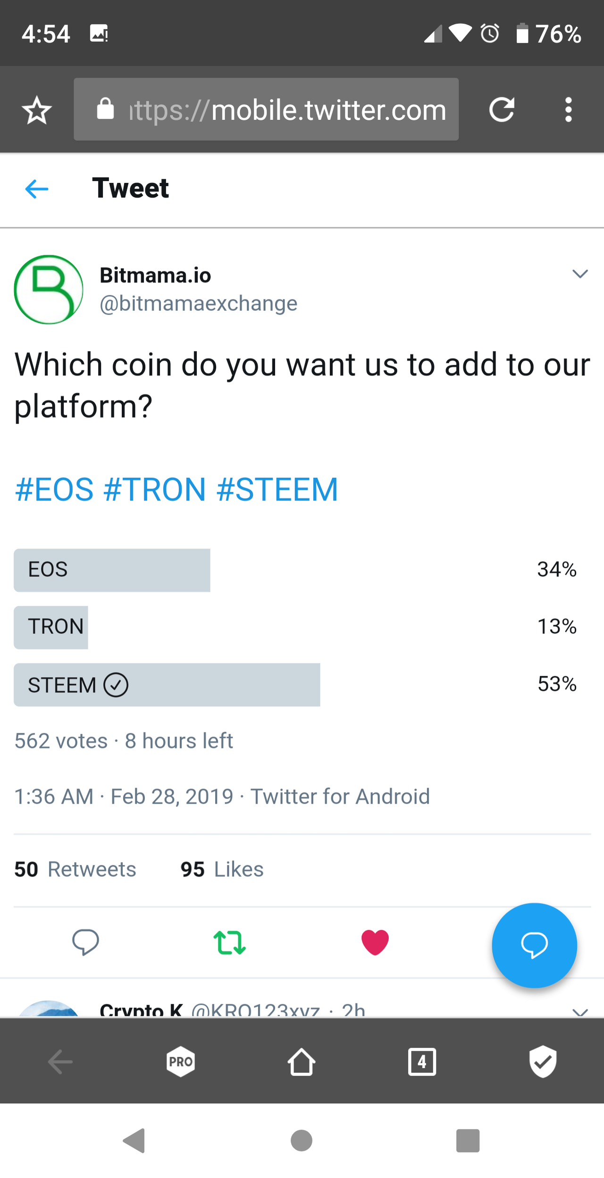Go to browser home page icon
The height and width of the screenshot is (1178, 604).
(x=302, y=1062)
